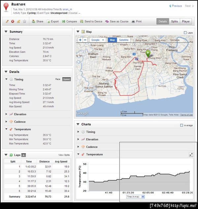Go to Previous activity

coord(176,6)
